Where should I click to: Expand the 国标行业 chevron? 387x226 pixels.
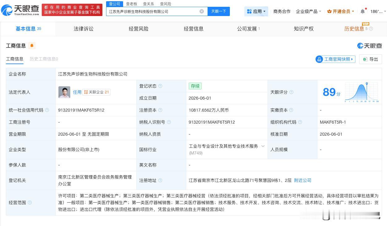pyautogui.click(x=263, y=146)
